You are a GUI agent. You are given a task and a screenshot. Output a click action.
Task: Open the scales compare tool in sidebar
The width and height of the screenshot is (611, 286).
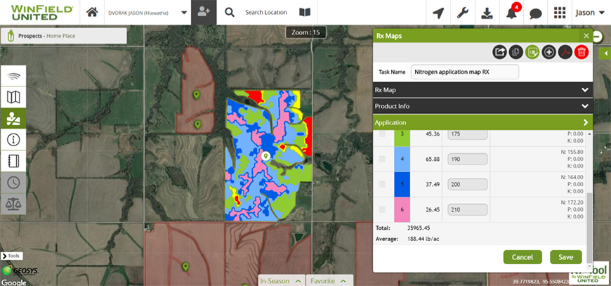[x=13, y=204]
